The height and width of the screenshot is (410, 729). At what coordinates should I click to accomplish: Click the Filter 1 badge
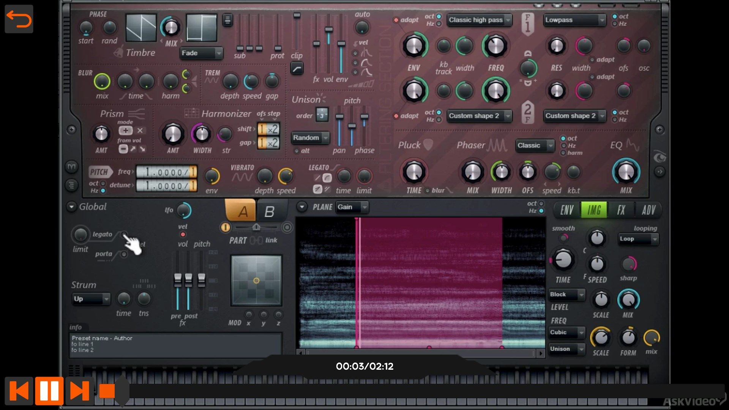click(x=528, y=24)
